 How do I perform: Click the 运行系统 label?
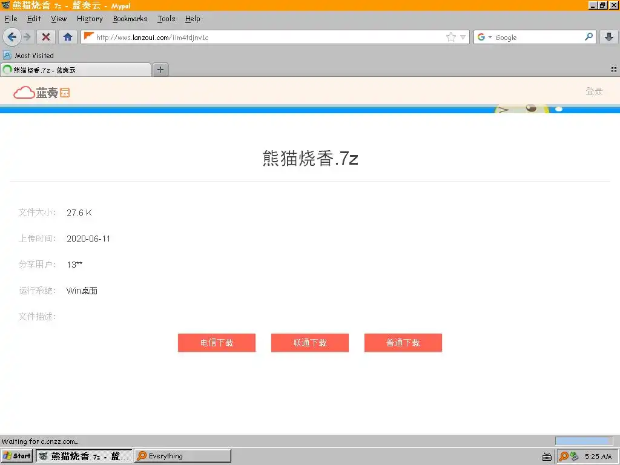click(x=37, y=291)
